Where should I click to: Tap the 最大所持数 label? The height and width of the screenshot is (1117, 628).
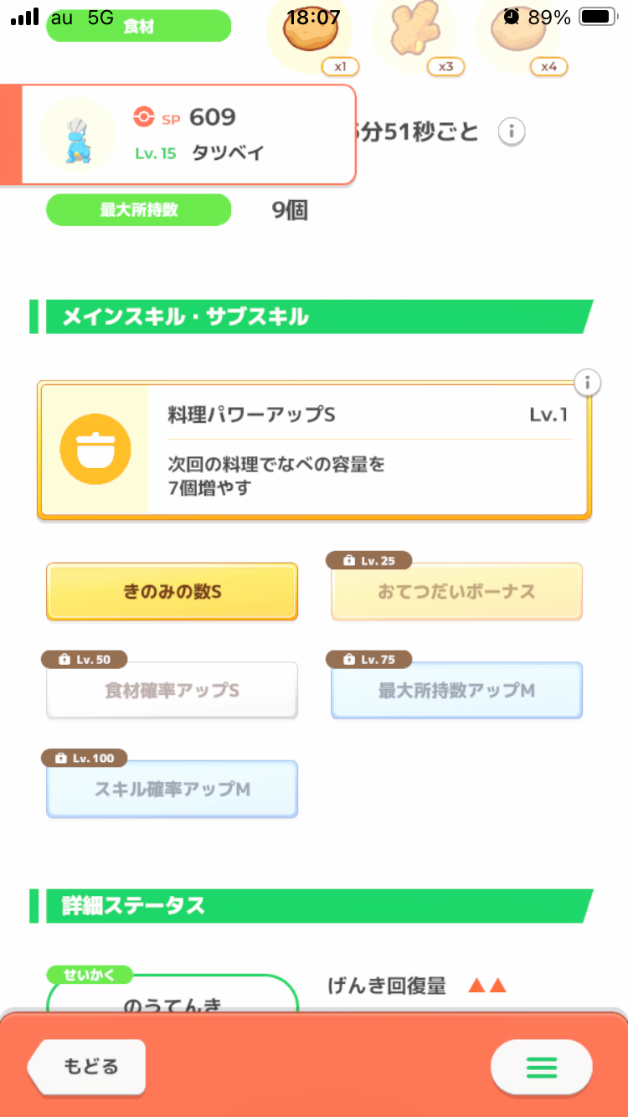138,210
